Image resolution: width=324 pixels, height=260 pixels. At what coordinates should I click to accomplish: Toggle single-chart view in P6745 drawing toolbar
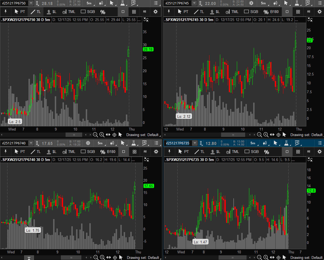point(287,12)
